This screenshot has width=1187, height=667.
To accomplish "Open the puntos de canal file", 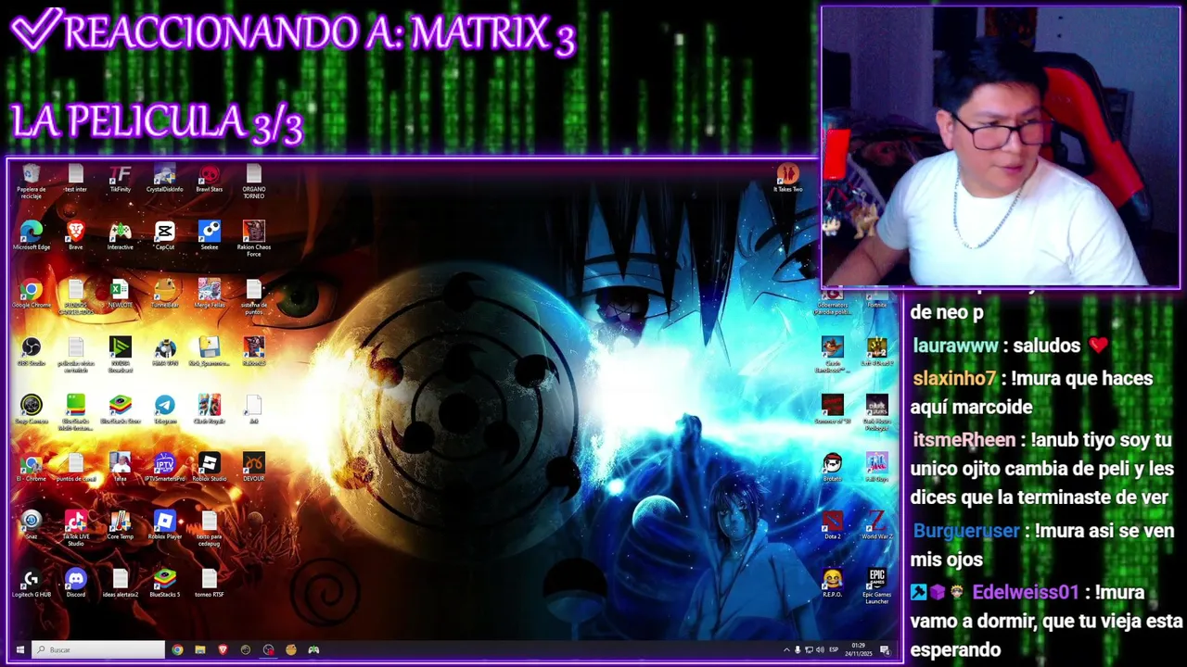I will tap(75, 468).
